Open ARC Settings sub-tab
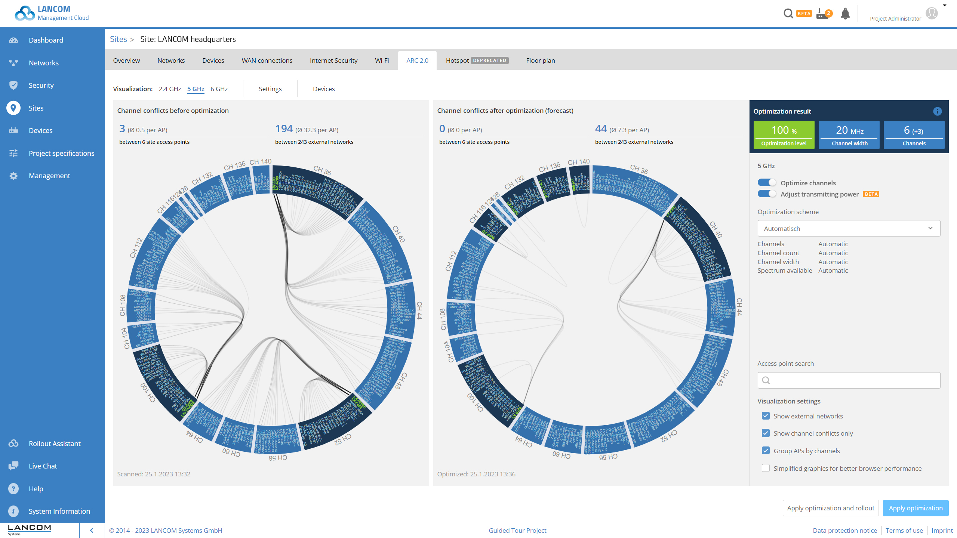The width and height of the screenshot is (957, 538). point(270,89)
